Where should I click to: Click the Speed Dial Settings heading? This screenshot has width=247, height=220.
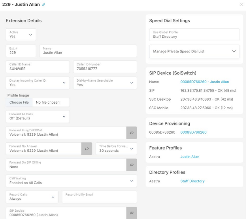coord(170,21)
